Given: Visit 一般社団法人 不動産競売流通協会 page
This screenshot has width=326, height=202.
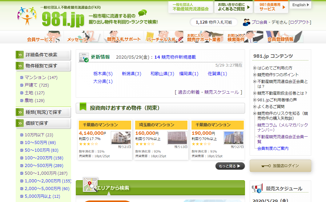Looking at the screenshot, I should (x=191, y=7).
